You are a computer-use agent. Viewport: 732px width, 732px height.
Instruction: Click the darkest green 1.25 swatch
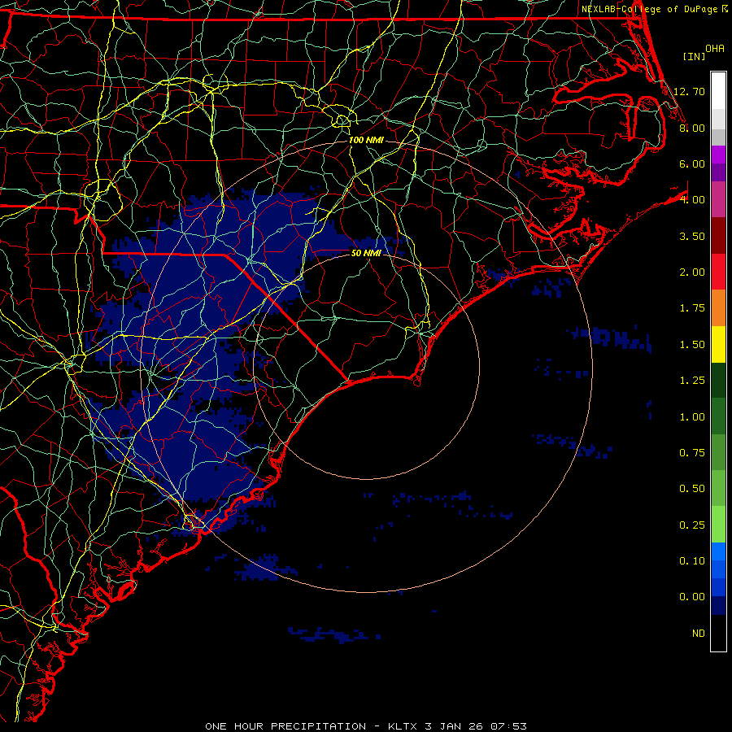(x=718, y=380)
